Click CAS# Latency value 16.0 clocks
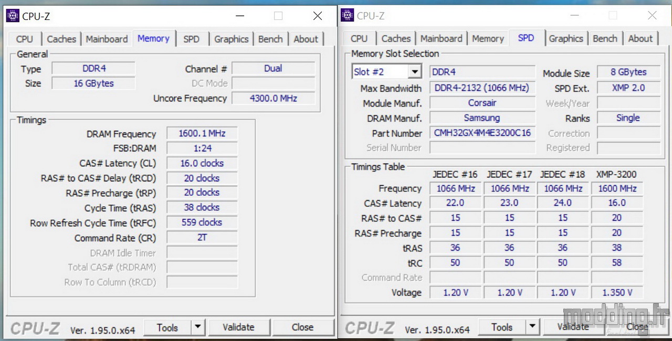Image resolution: width=672 pixels, height=341 pixels. 202,163
